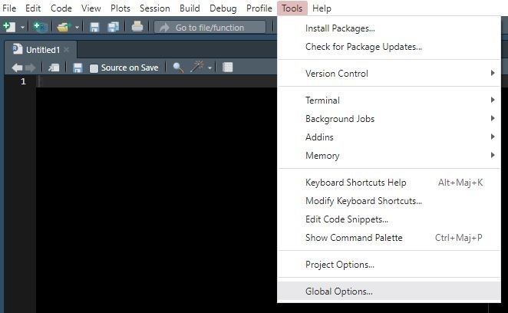Click the Open File folder icon
The height and width of the screenshot is (313, 508).
(x=64, y=27)
